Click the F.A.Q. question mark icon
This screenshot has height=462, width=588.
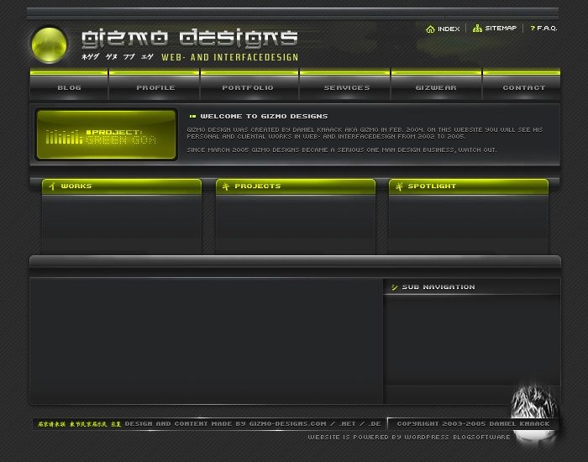(x=532, y=29)
